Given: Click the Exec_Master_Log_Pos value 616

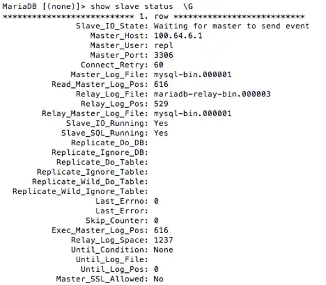Looking at the screenshot, I should pyautogui.click(x=161, y=230).
